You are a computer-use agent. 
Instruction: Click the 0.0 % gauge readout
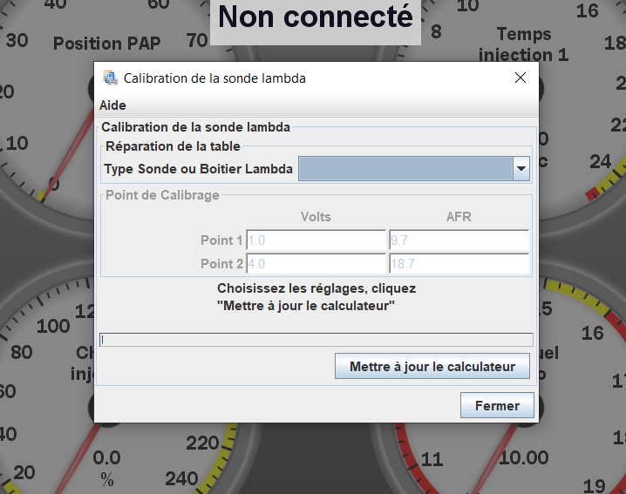click(x=107, y=466)
